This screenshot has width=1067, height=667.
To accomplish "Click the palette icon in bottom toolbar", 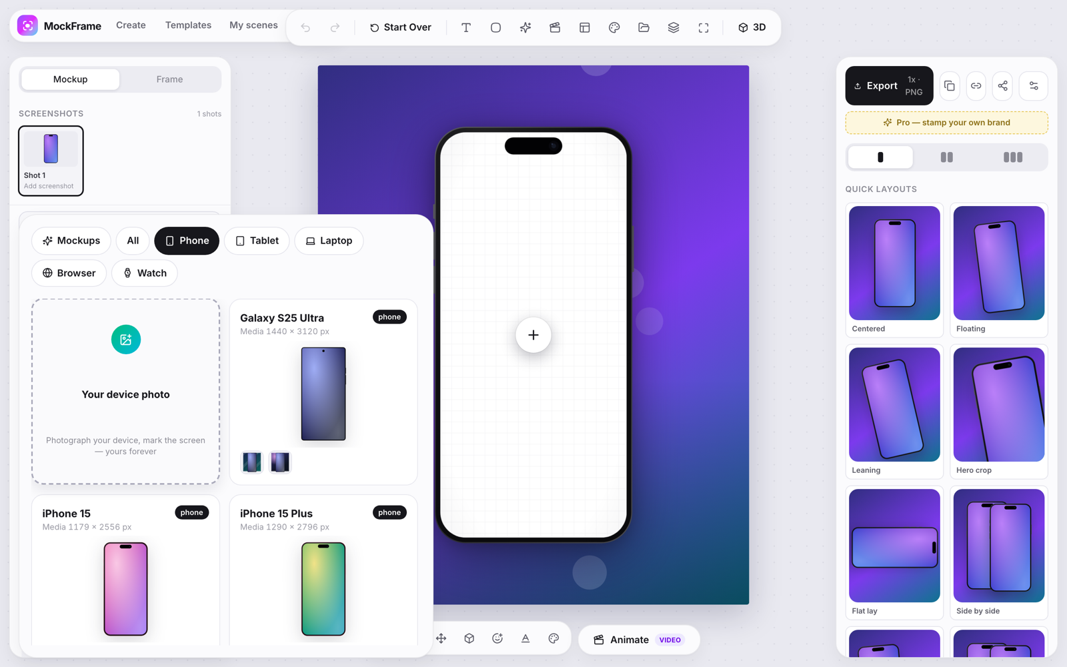I will [x=554, y=638].
